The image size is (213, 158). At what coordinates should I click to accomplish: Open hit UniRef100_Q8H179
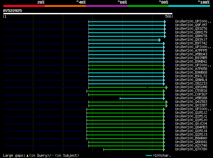click(191, 33)
